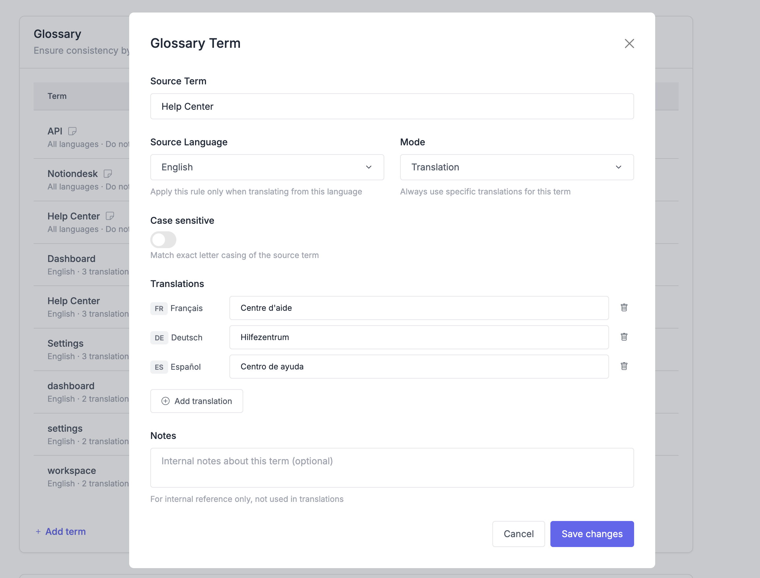The width and height of the screenshot is (760, 578).
Task: Enable the Case sensitive toggle
Action: (x=163, y=240)
